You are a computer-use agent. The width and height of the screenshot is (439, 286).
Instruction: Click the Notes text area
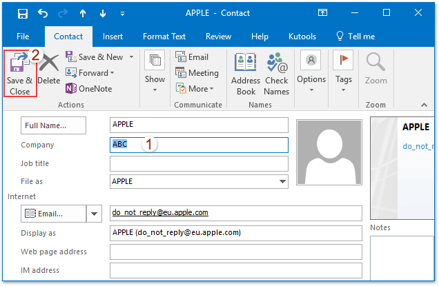402,258
